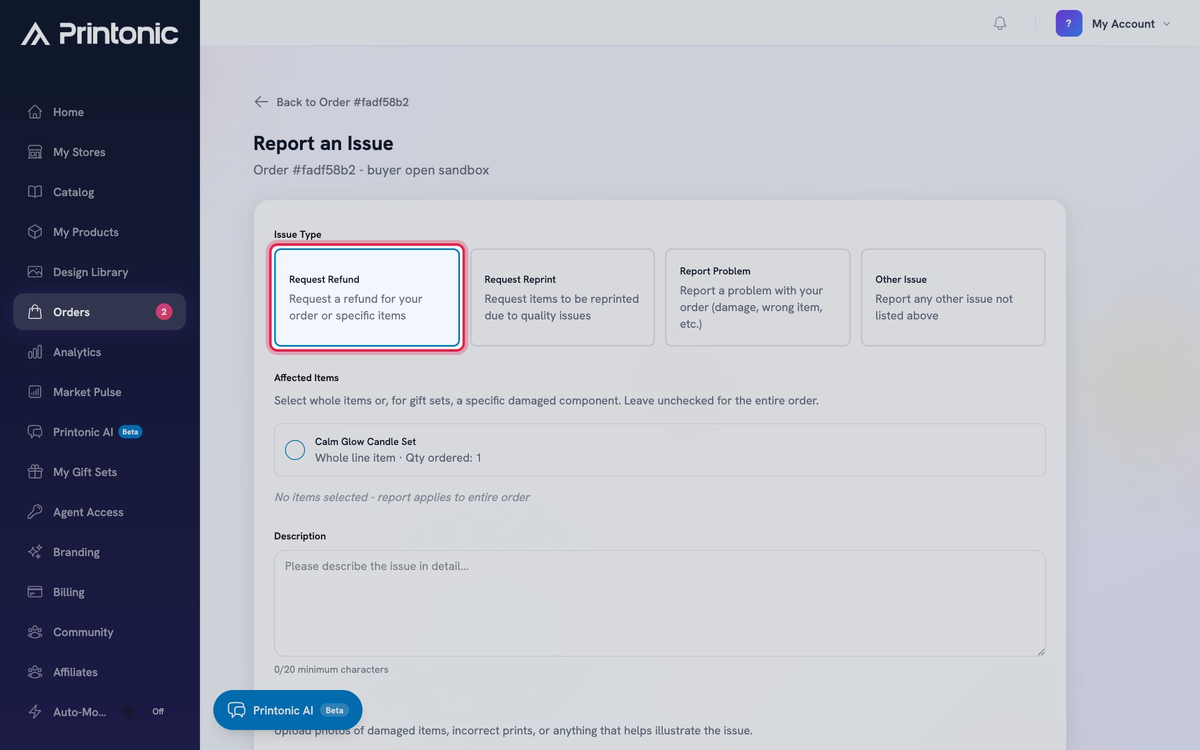The image size is (1200, 750).
Task: Click the My Products box icon
Action: click(x=35, y=232)
